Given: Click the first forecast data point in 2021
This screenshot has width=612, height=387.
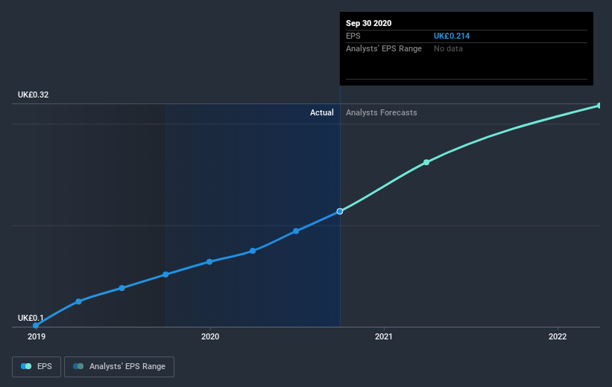Looking at the screenshot, I should [426, 162].
